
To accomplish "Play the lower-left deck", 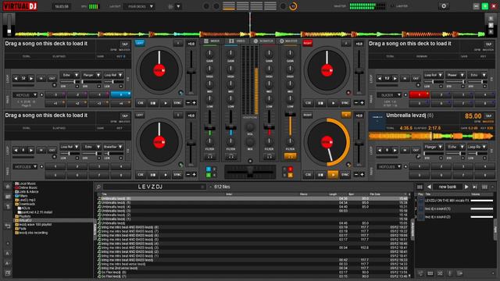I will coord(165,175).
